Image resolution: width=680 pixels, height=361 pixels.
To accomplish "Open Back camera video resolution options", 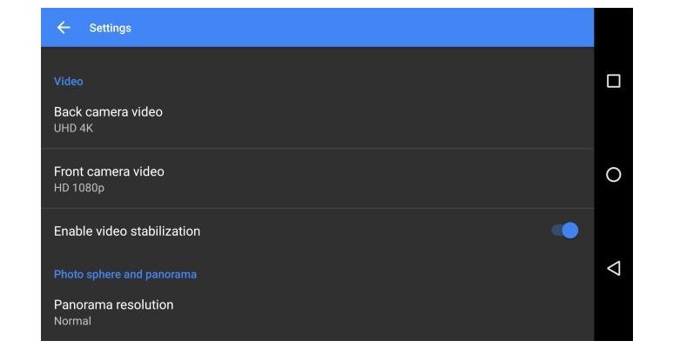I will click(108, 112).
